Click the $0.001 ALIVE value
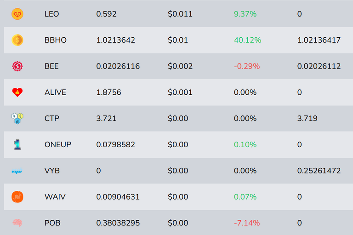 click(180, 92)
